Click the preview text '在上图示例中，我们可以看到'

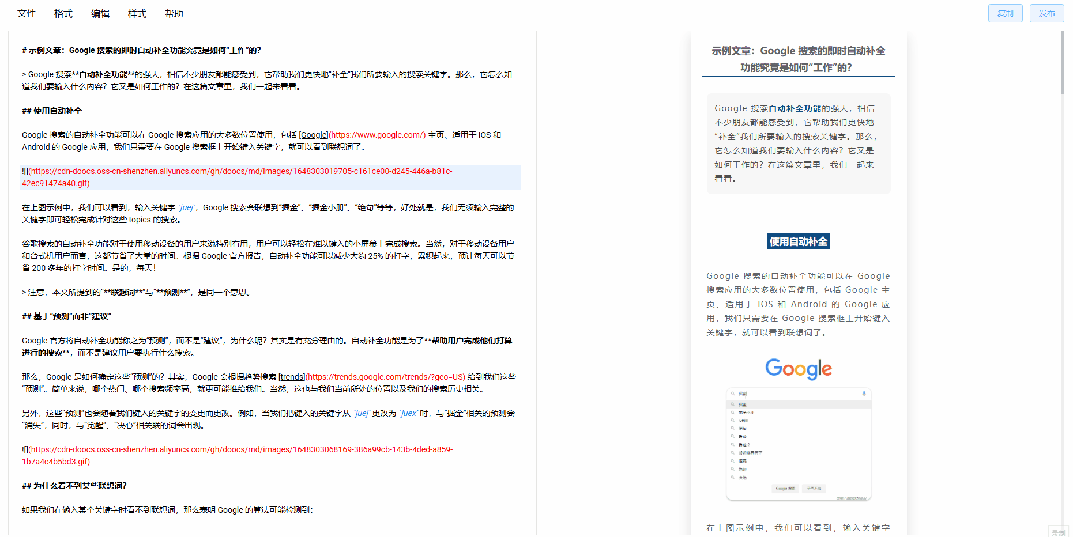(799, 528)
